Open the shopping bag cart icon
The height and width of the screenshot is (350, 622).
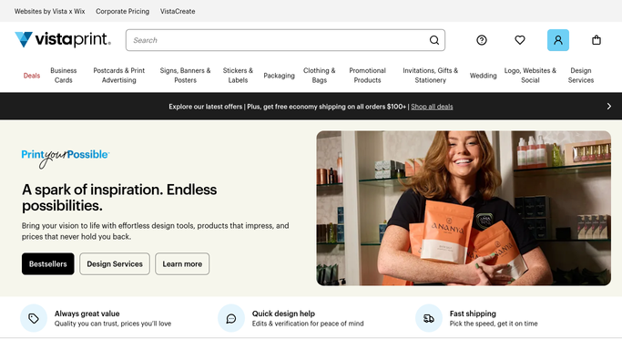[597, 40]
